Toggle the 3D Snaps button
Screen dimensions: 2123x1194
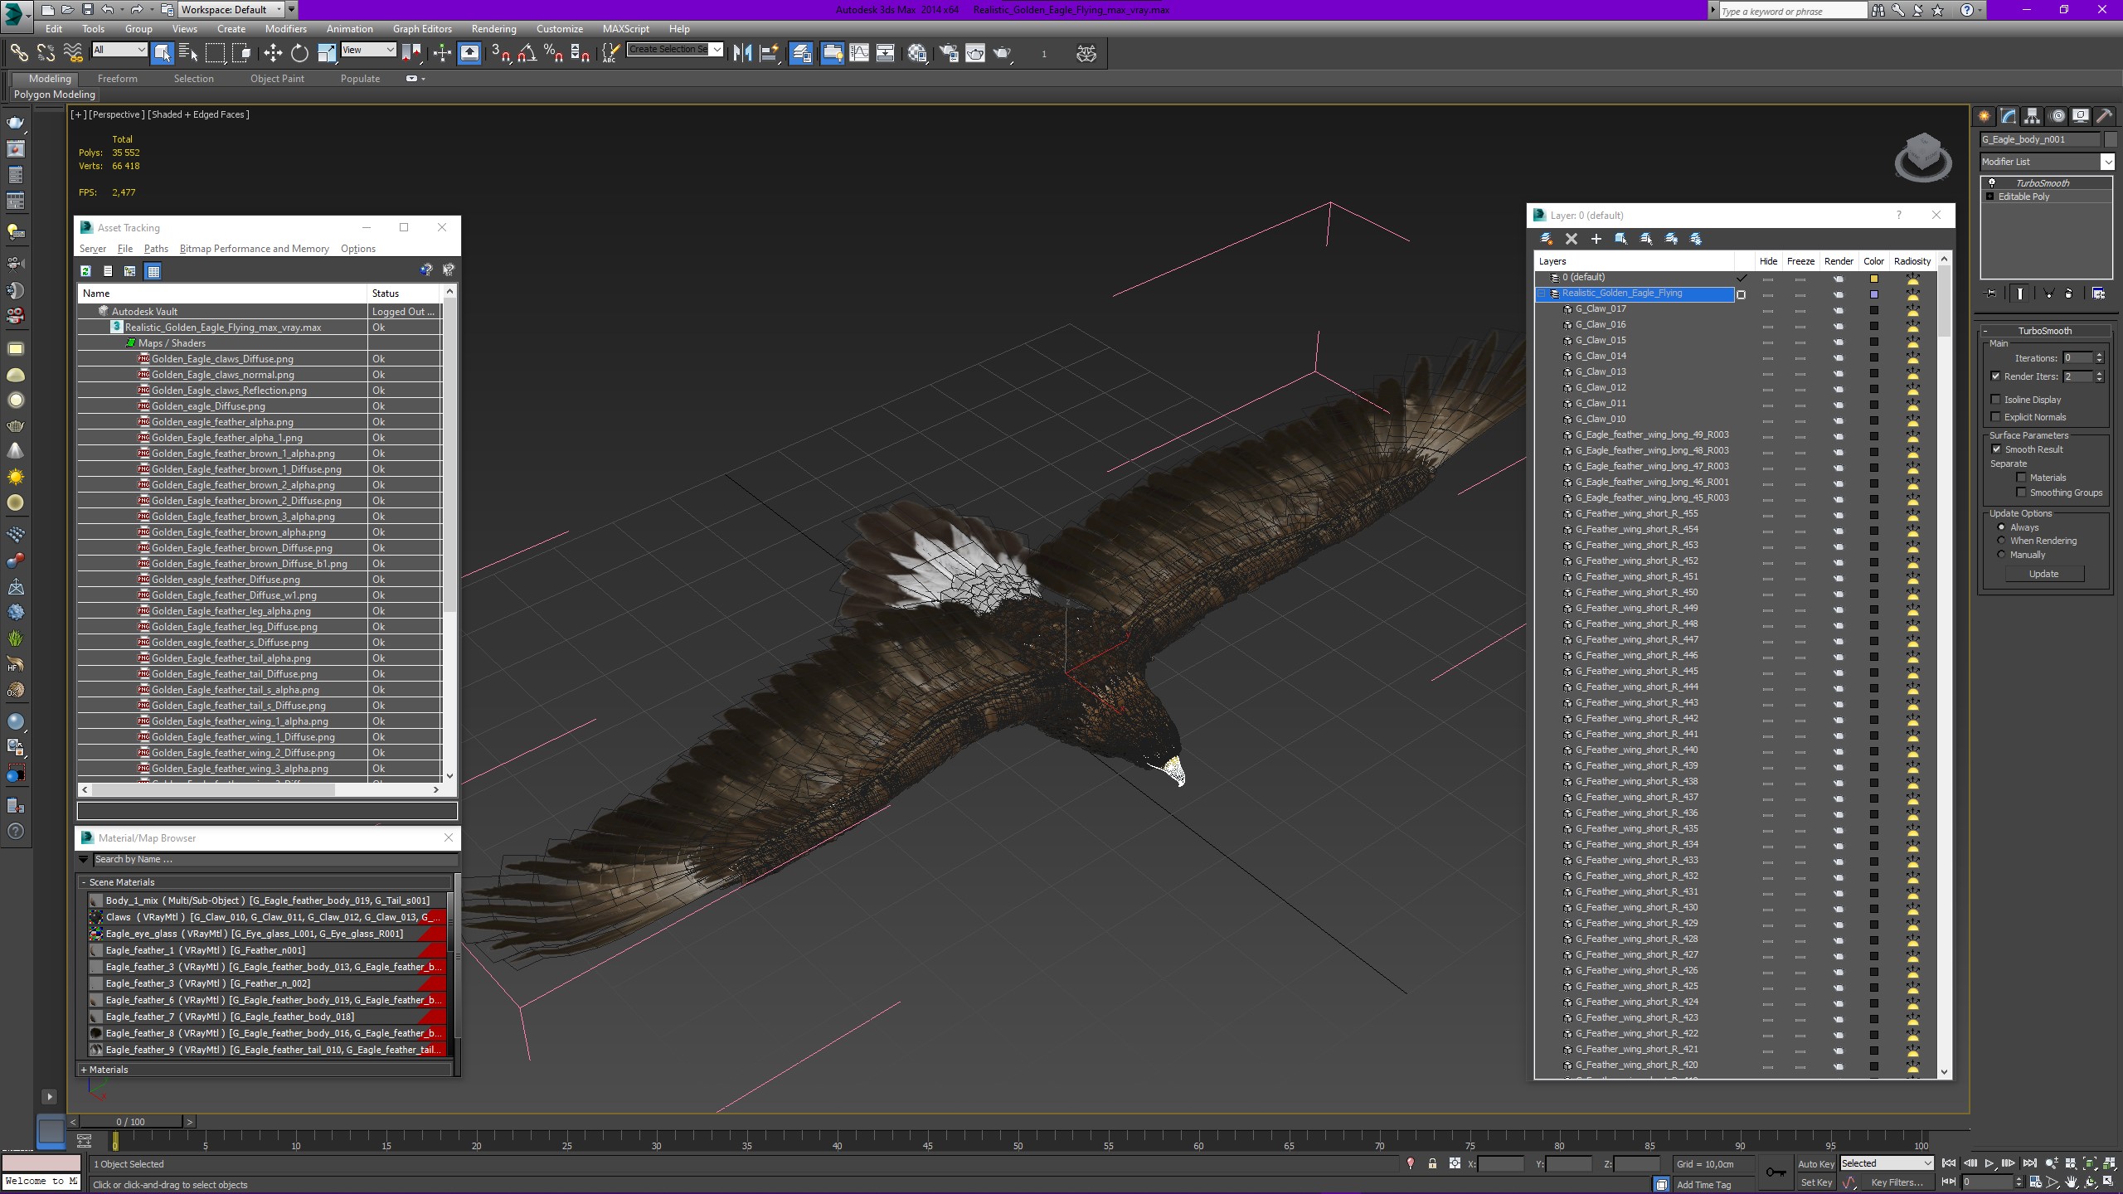(500, 53)
